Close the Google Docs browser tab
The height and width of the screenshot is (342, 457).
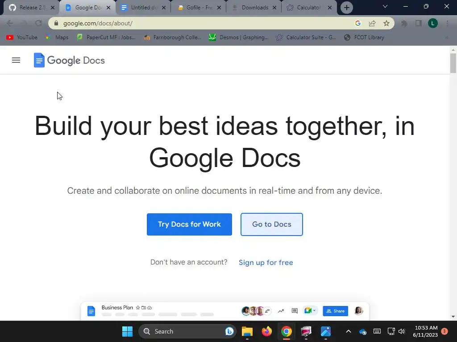click(108, 8)
